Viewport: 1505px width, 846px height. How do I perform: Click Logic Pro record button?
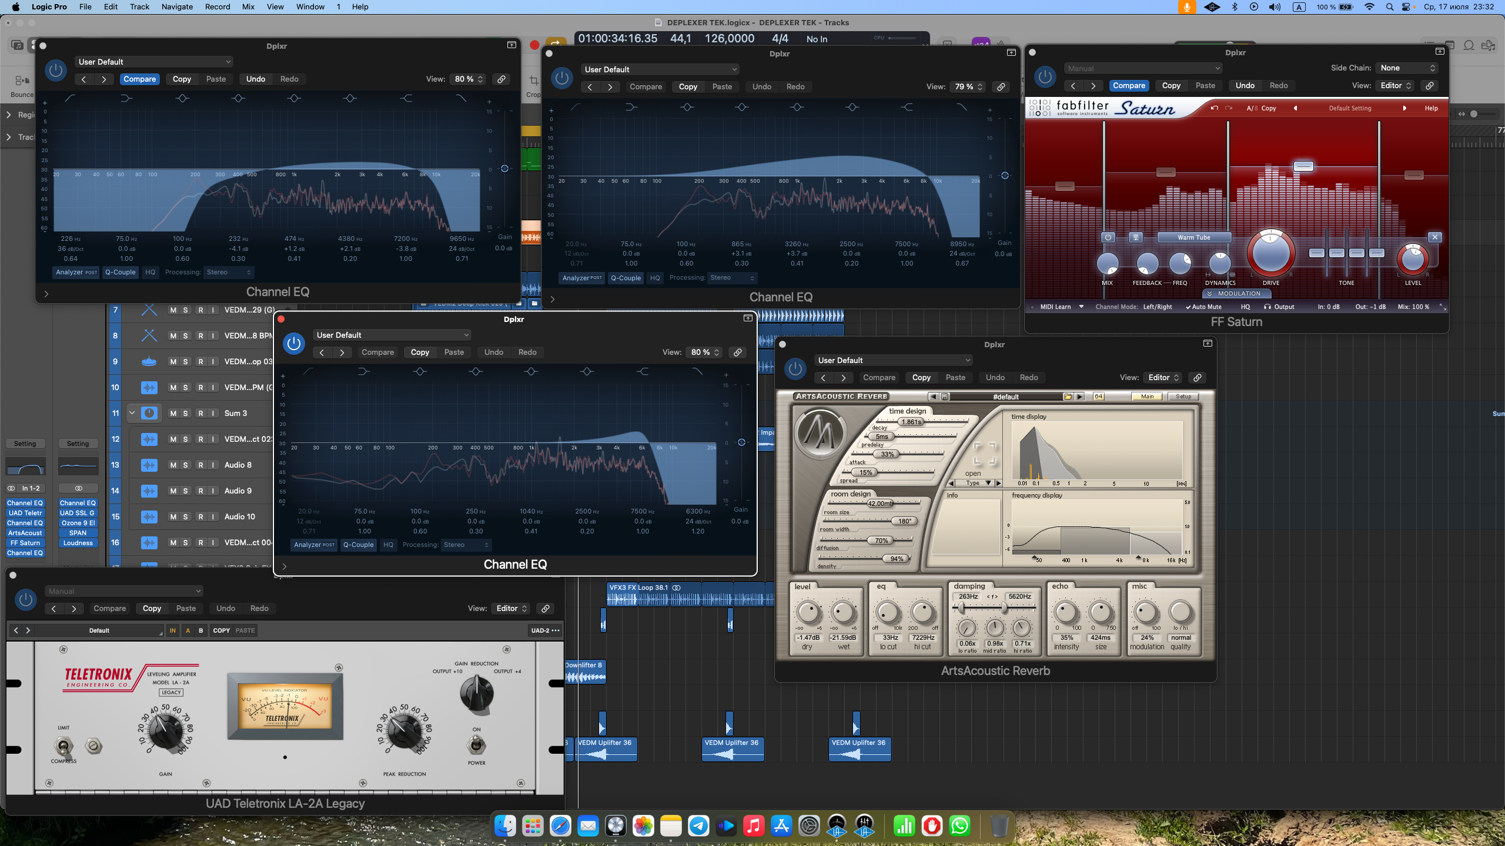pyautogui.click(x=534, y=45)
